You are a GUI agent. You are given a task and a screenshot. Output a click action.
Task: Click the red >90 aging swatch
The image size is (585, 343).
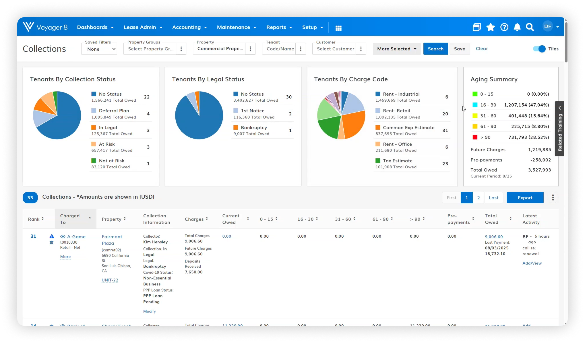pyautogui.click(x=475, y=137)
